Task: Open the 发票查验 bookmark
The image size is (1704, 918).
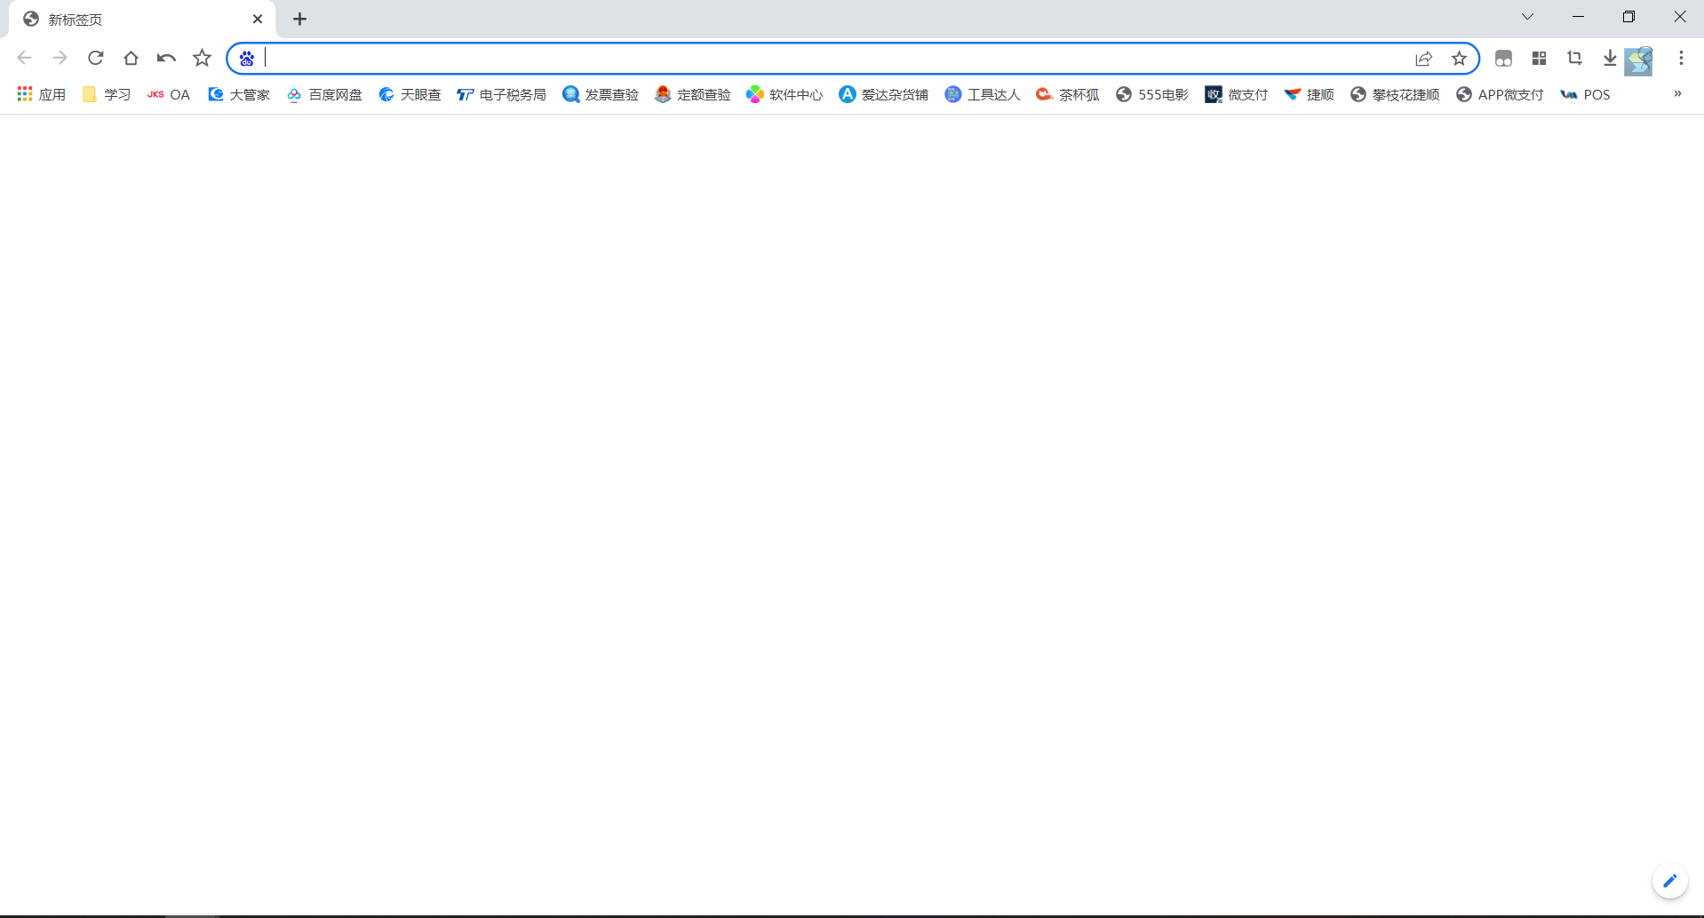Action: coord(601,94)
